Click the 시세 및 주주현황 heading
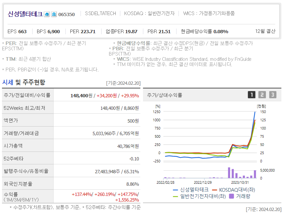This screenshot has height=213, width=284. [x=24, y=83]
